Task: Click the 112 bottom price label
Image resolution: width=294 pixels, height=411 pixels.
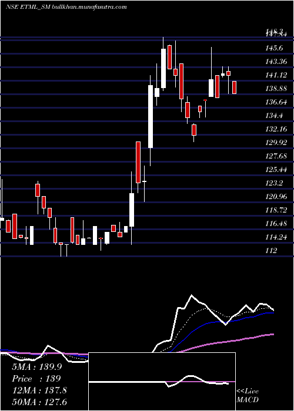Action: (x=271, y=251)
